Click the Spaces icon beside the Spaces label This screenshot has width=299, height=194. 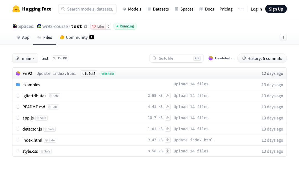[15, 26]
